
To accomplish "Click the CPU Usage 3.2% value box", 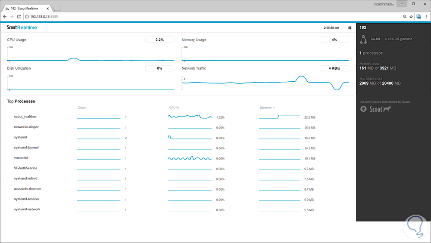I will [x=160, y=40].
